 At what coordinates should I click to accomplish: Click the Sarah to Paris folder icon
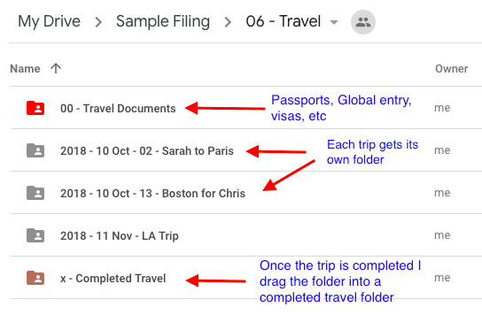point(35,150)
